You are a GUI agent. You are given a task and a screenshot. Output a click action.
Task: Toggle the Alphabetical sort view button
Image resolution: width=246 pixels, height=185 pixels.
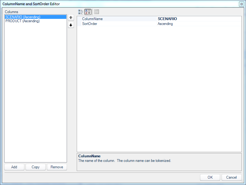[x=88, y=12]
